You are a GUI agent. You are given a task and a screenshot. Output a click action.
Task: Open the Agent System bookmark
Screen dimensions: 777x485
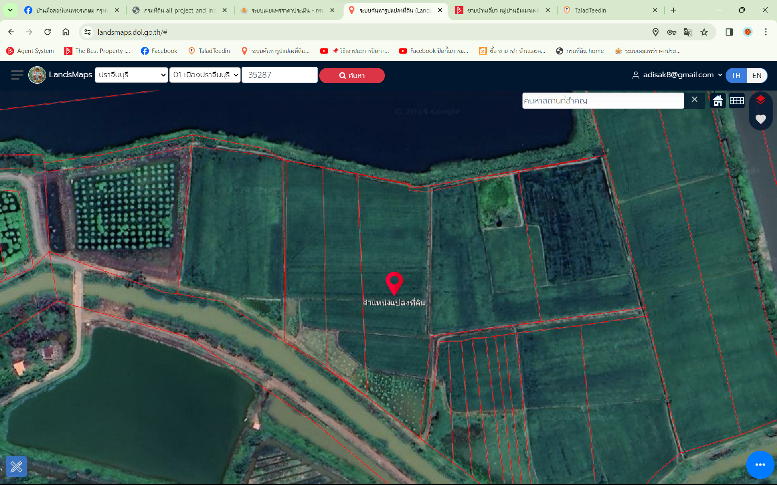coord(30,51)
